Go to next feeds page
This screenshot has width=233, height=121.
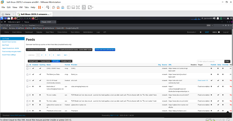click(59, 55)
